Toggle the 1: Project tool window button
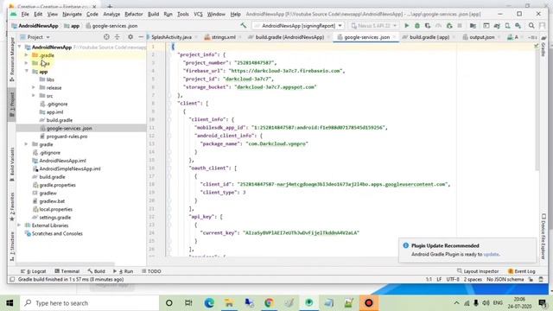553x311 pixels. 11,105
